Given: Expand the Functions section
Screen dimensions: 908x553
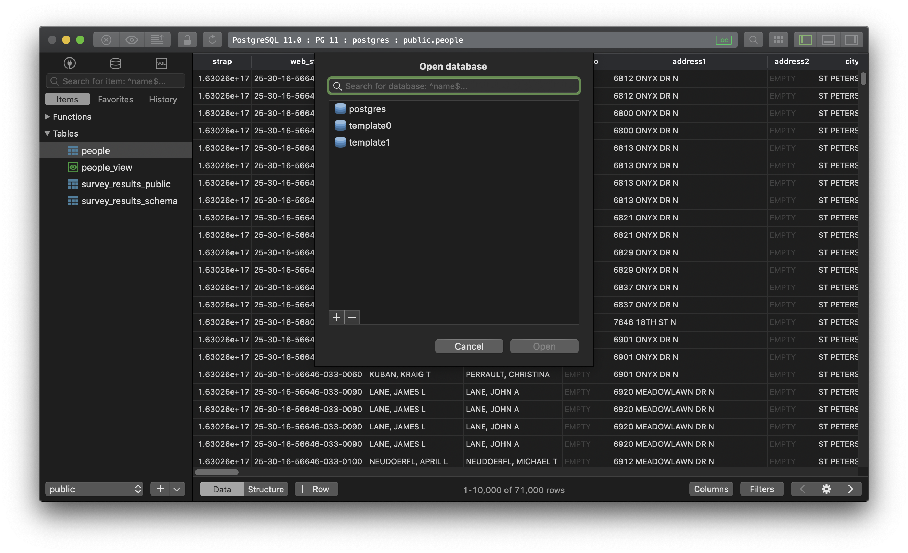Looking at the screenshot, I should pos(47,117).
